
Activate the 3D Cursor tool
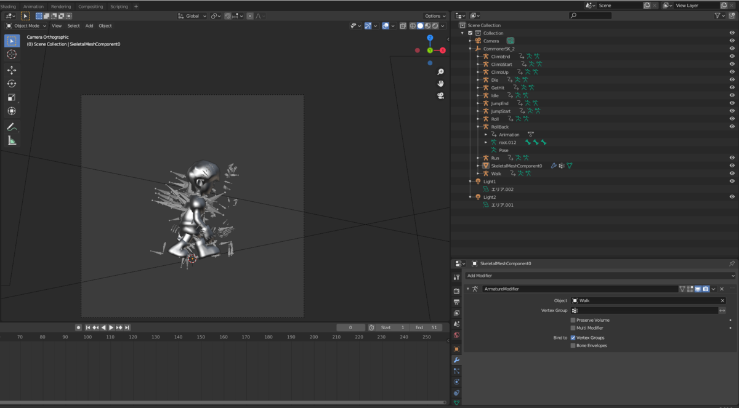coord(12,55)
